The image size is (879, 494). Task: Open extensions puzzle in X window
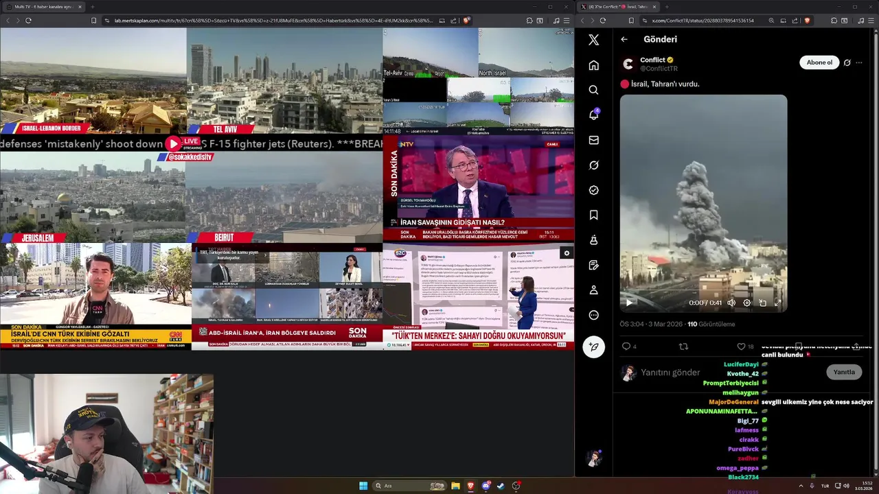pos(834,21)
